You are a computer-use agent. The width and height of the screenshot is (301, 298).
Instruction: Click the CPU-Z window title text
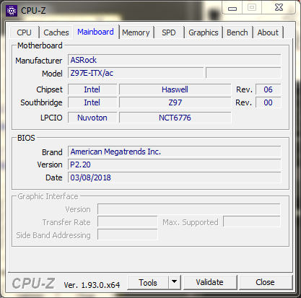[33, 11]
